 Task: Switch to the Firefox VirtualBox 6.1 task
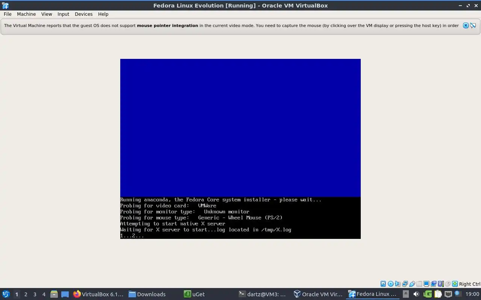click(x=98, y=294)
